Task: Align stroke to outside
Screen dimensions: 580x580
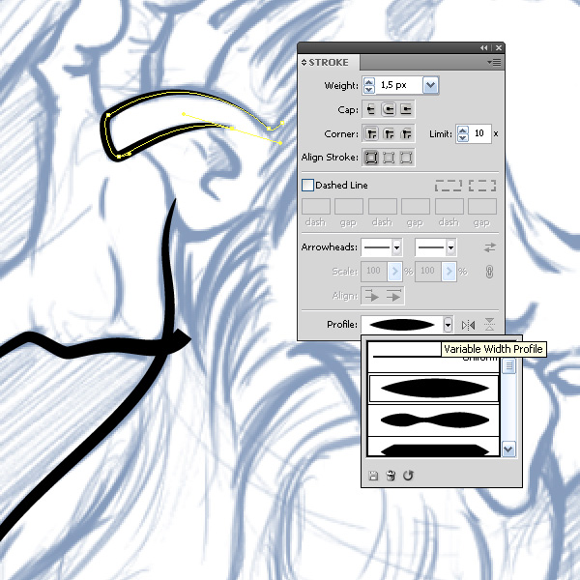Action: [406, 158]
